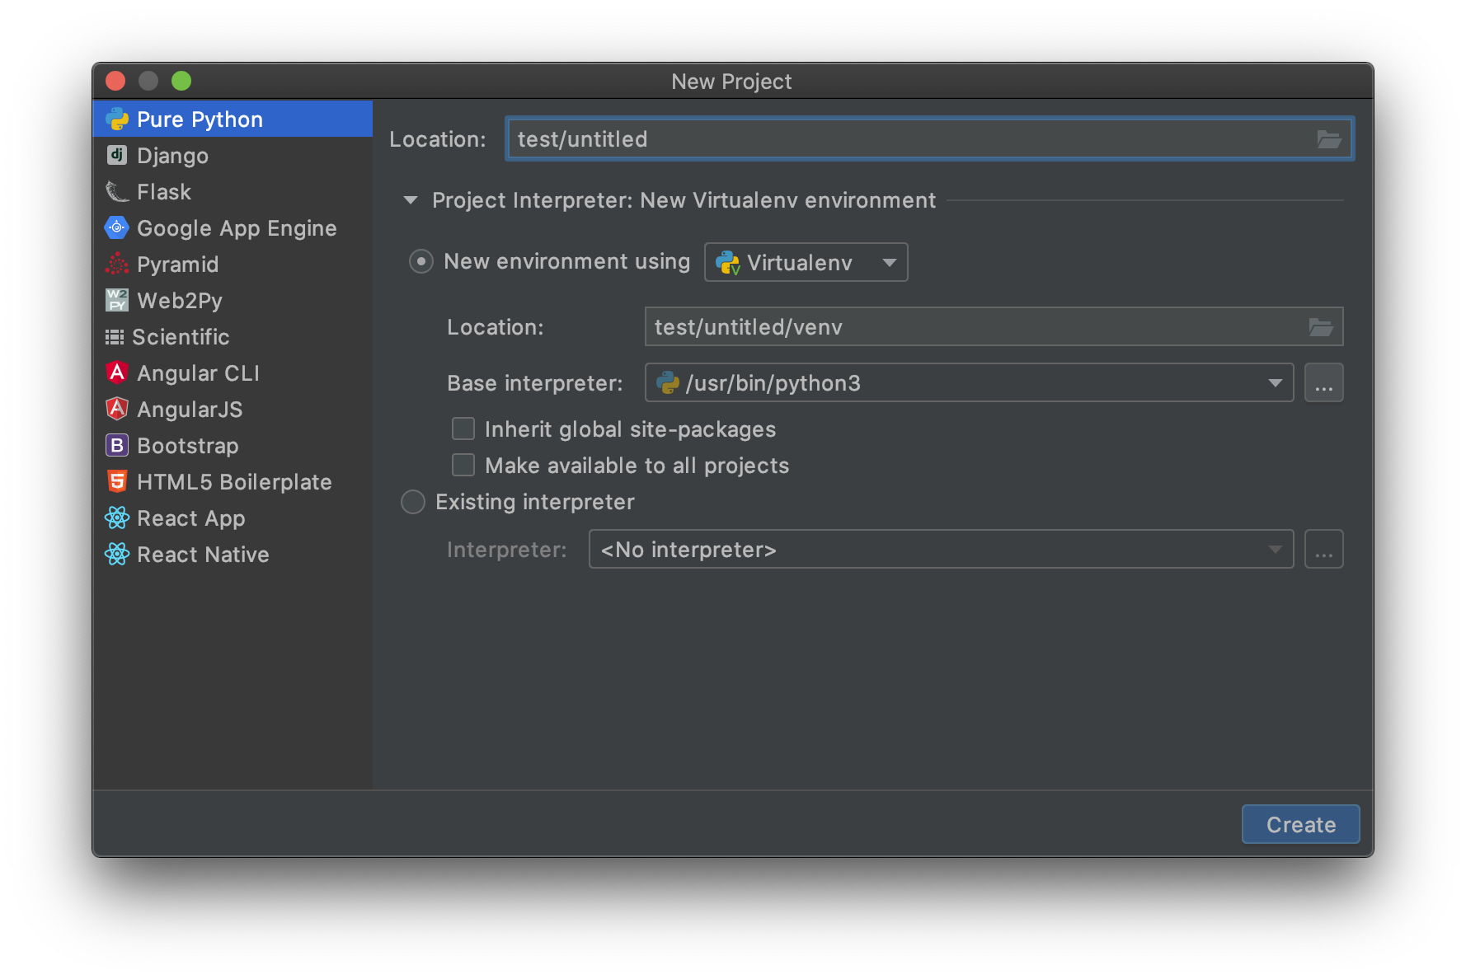This screenshot has width=1466, height=979.
Task: Click the /usr/bin/python3 path text
Action: pyautogui.click(x=773, y=383)
